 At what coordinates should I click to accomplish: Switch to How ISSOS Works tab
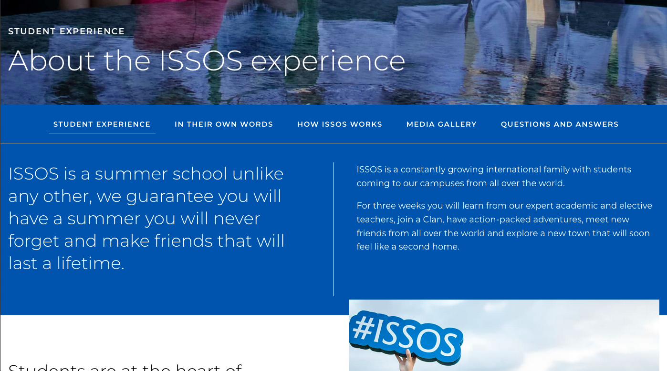coord(340,124)
